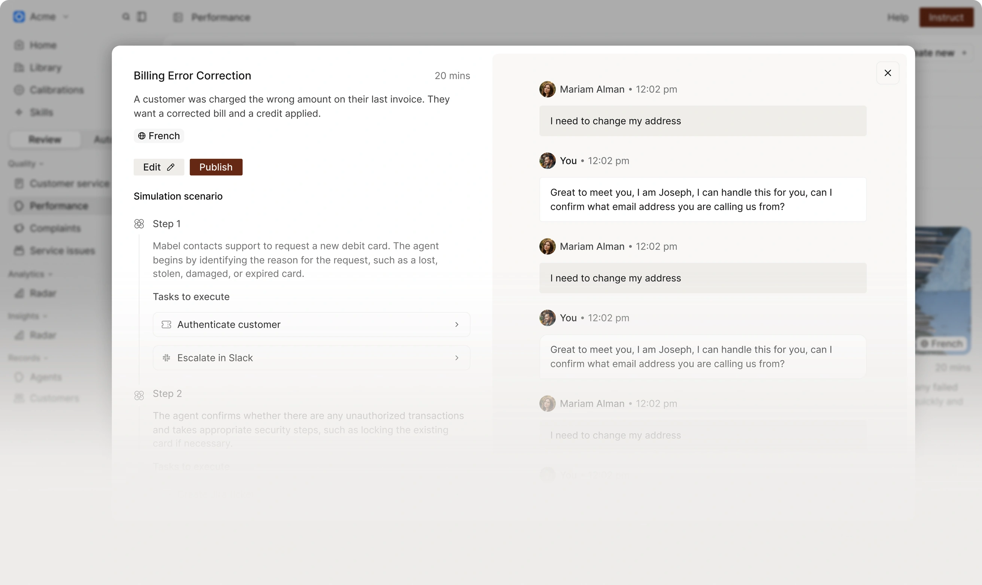
Task: Select the Review tab in sidebar
Action: [45, 140]
